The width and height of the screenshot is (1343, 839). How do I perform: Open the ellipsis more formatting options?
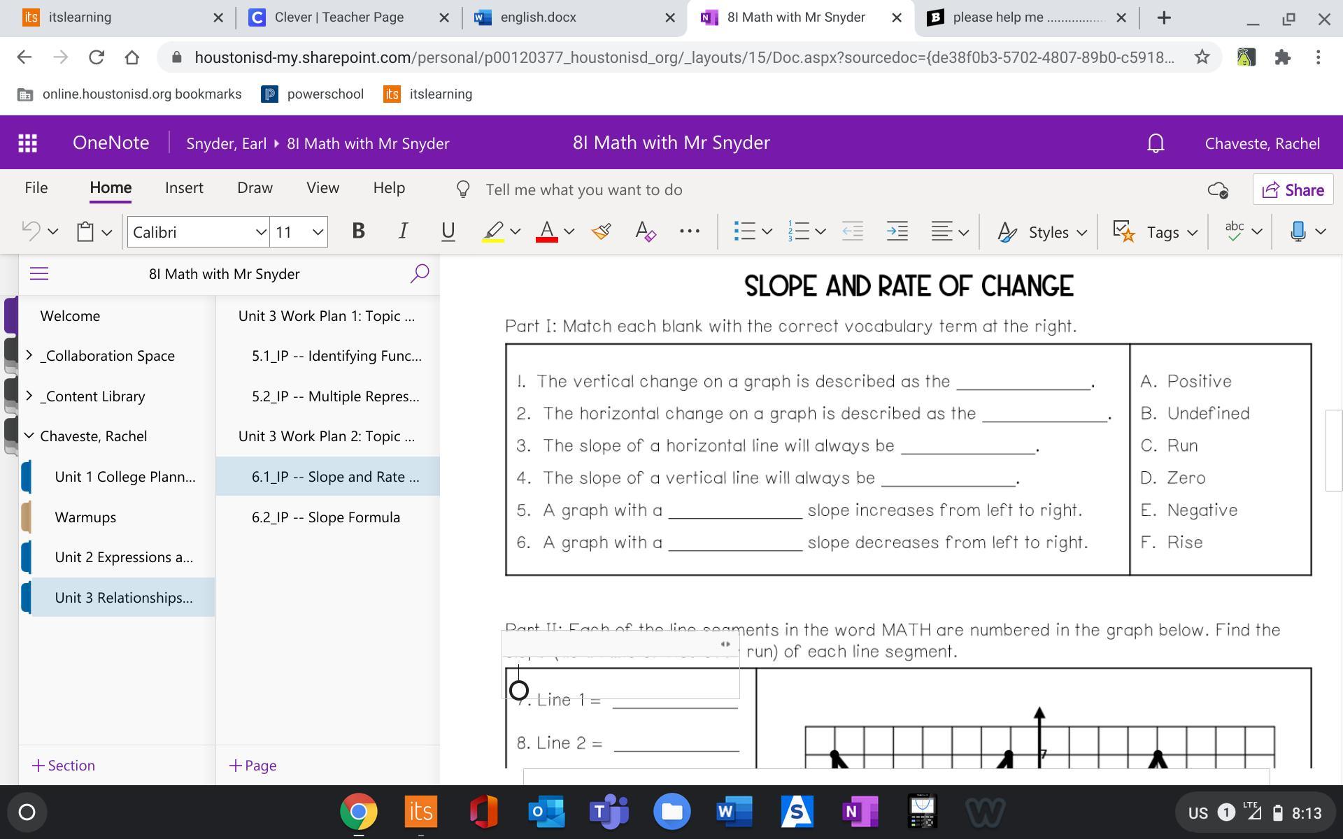pos(689,231)
